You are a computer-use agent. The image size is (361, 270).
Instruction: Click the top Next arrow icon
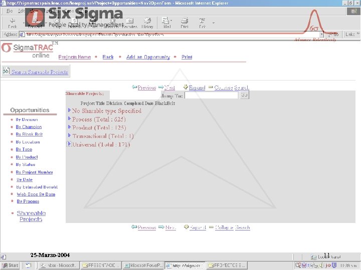(x=161, y=87)
